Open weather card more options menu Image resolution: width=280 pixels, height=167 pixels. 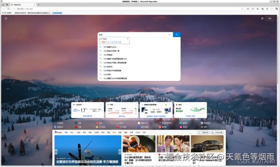101,105
